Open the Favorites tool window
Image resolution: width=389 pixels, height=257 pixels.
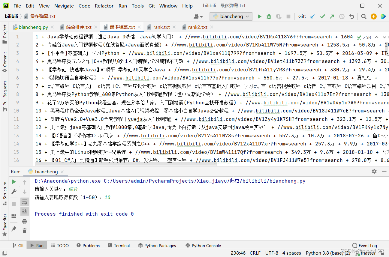click(5, 225)
